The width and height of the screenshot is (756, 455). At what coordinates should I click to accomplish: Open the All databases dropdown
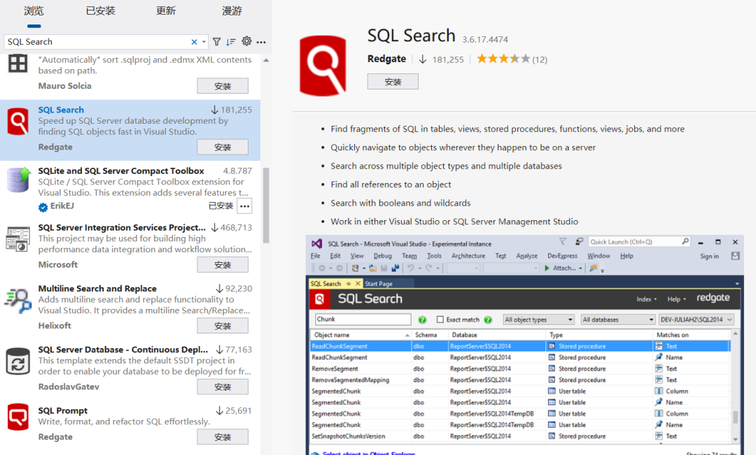click(617, 319)
